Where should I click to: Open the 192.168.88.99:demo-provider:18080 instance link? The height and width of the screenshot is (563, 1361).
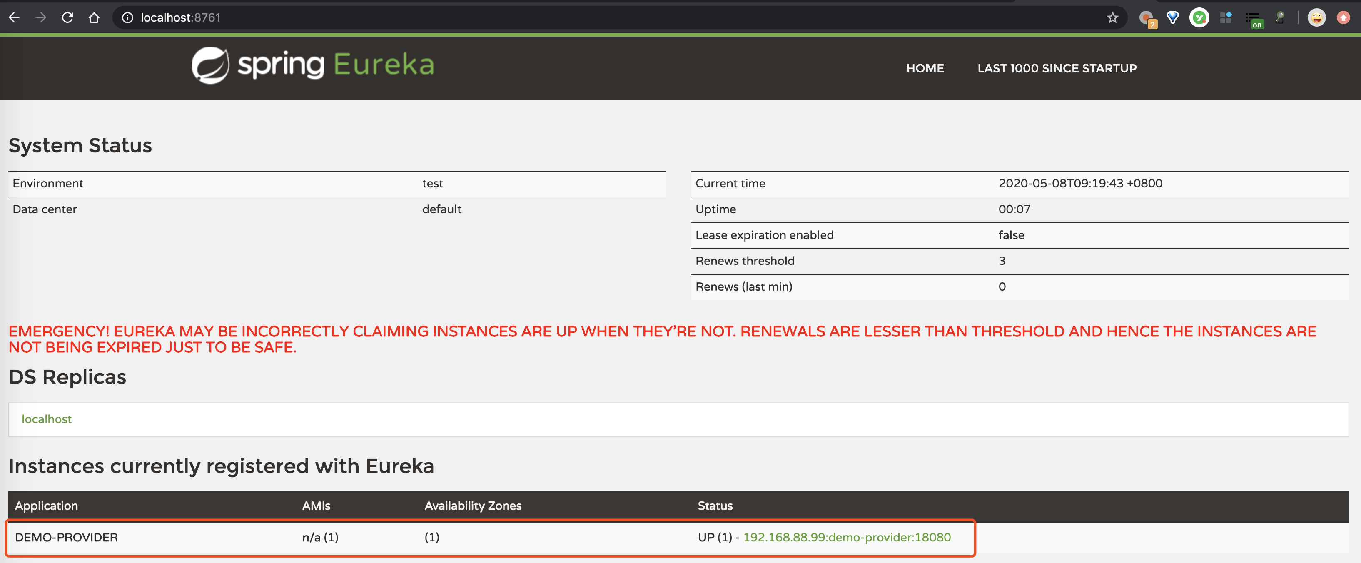pyautogui.click(x=846, y=537)
